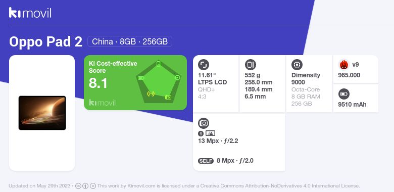This screenshot has width=394, height=192.
Task: Click the Creative Commons CC icon in footer
Action: click(x=78, y=186)
